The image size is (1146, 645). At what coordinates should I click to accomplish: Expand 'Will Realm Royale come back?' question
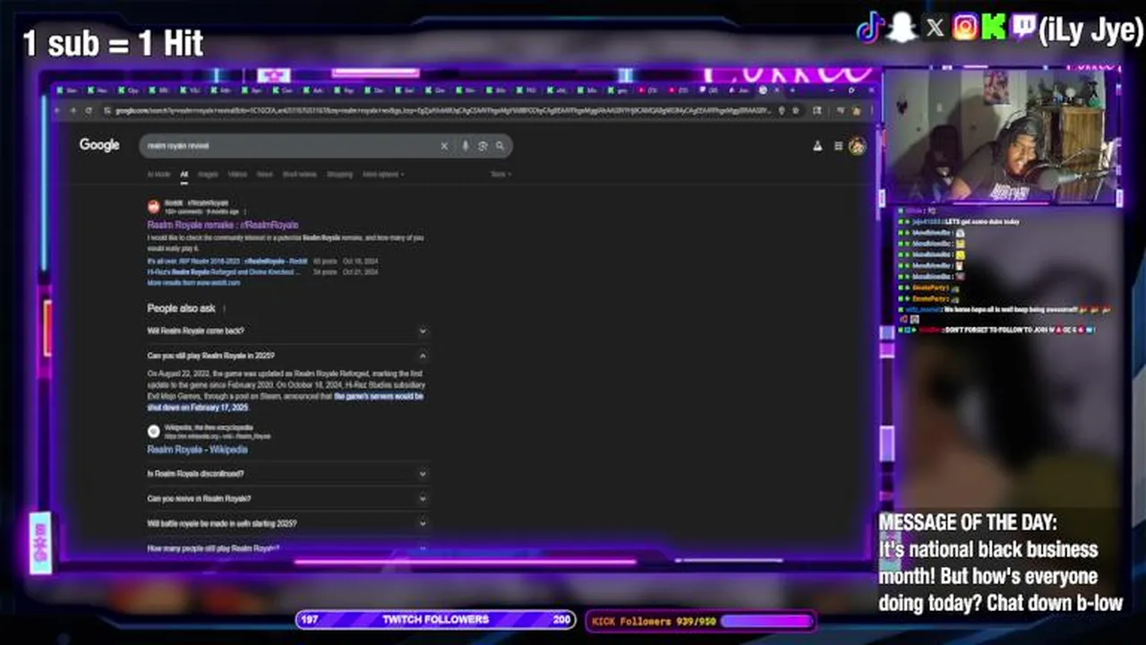coord(287,331)
